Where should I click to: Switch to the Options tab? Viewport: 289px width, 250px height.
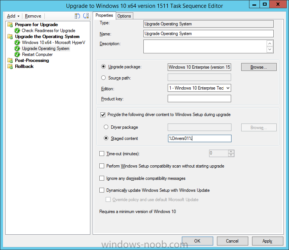(124, 16)
